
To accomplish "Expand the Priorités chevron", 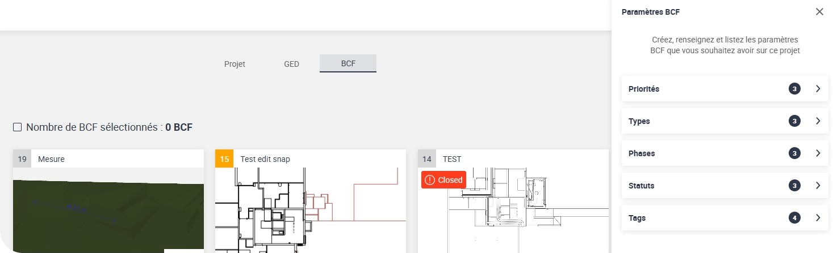I will coord(818,89).
